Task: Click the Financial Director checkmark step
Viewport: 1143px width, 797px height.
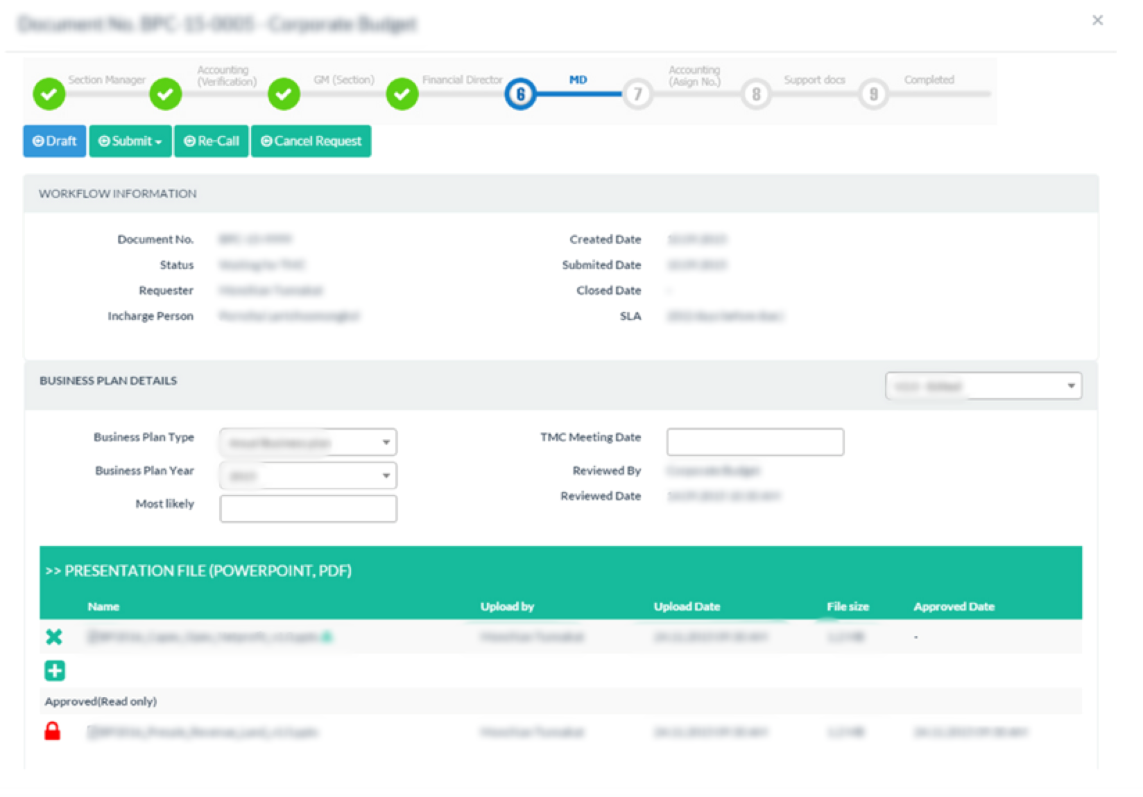Action: (x=402, y=94)
